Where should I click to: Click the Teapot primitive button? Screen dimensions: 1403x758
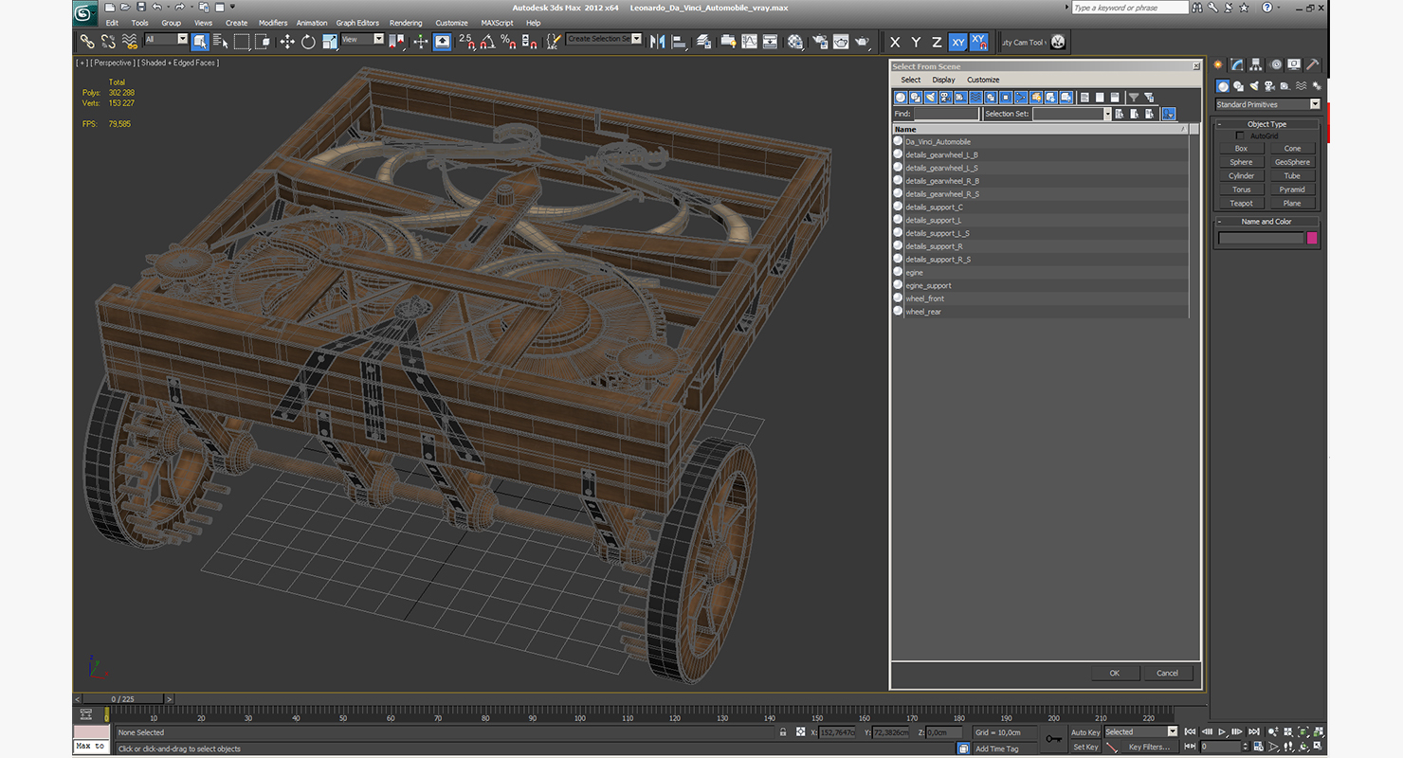[1241, 203]
